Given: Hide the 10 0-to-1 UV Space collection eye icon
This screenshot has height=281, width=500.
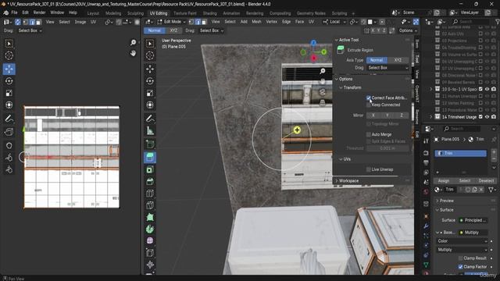Looking at the screenshot, I should (x=487, y=89).
